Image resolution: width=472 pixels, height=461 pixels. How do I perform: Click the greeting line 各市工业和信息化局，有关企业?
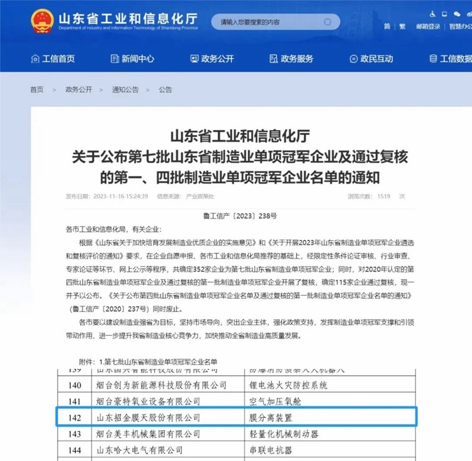(x=113, y=230)
